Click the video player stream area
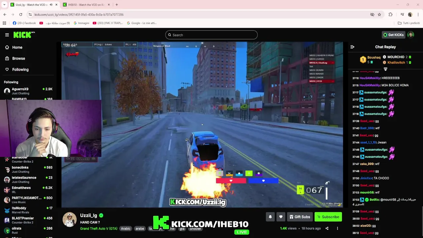Viewport: 423px width, 238px height. click(202, 124)
